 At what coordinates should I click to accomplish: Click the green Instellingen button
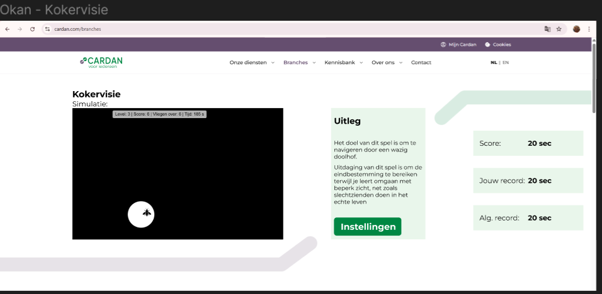click(367, 226)
